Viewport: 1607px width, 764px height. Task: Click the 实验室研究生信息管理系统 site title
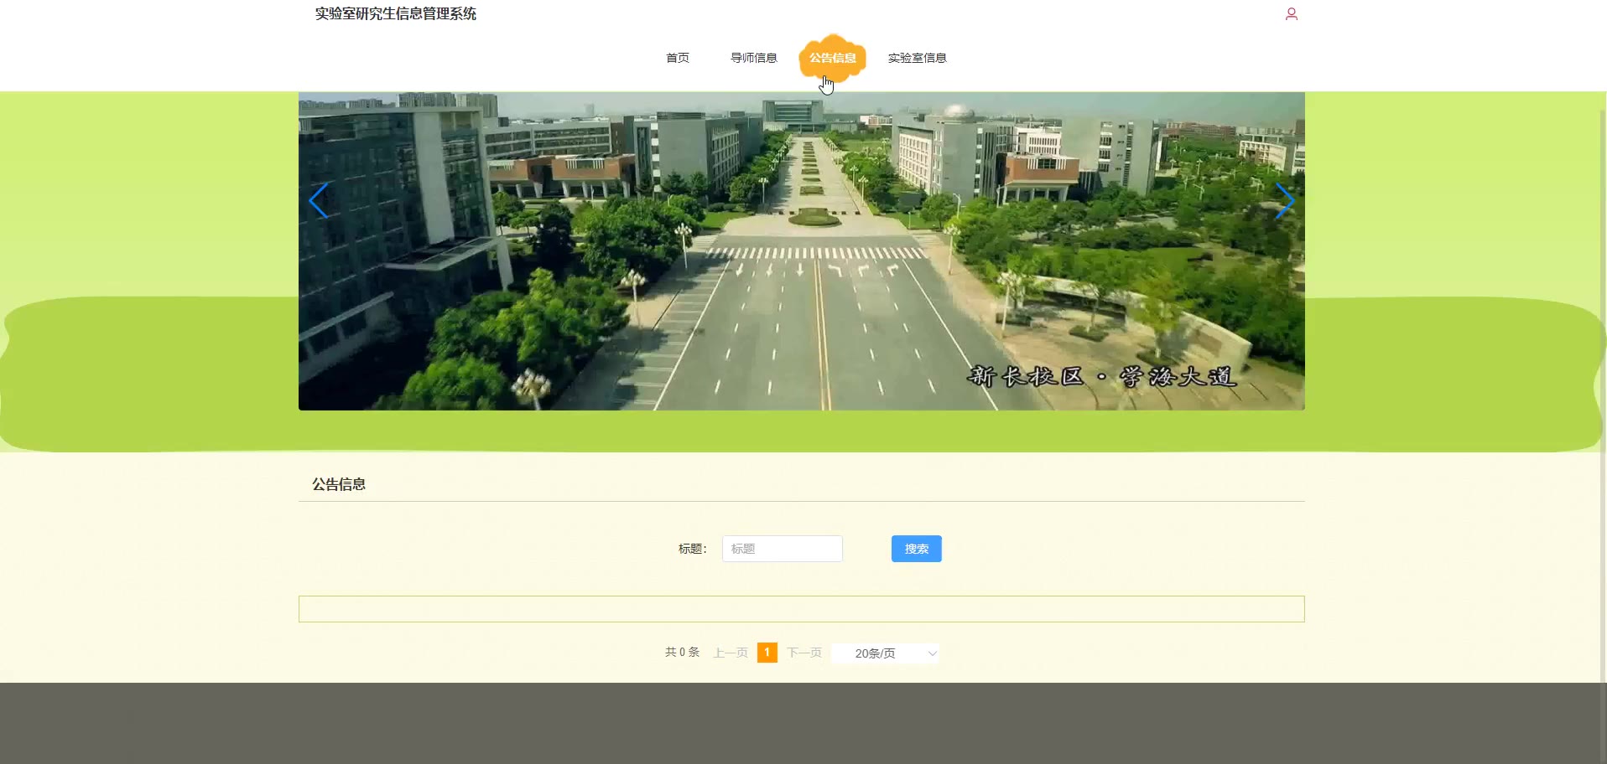396,14
